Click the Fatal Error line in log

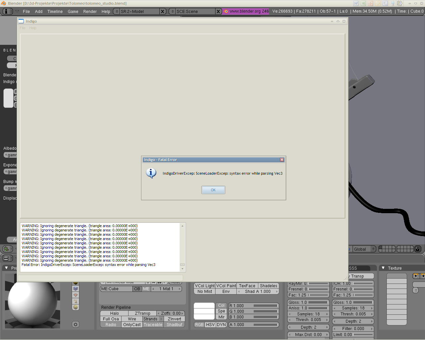pyautogui.click(x=88, y=265)
